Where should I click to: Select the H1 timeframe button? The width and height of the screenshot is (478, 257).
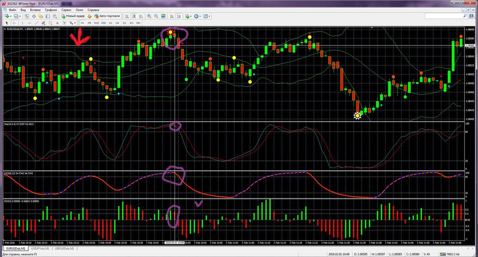110,23
